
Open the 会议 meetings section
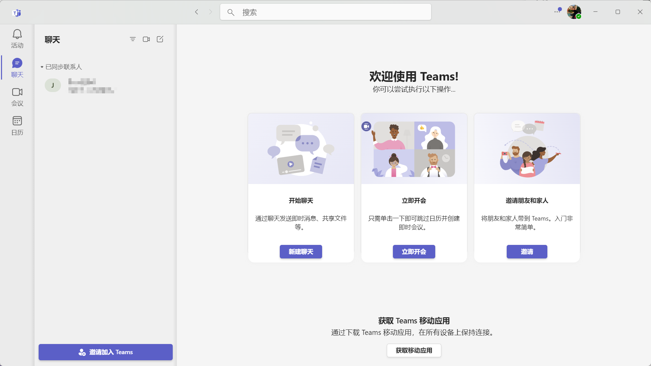coord(17,97)
